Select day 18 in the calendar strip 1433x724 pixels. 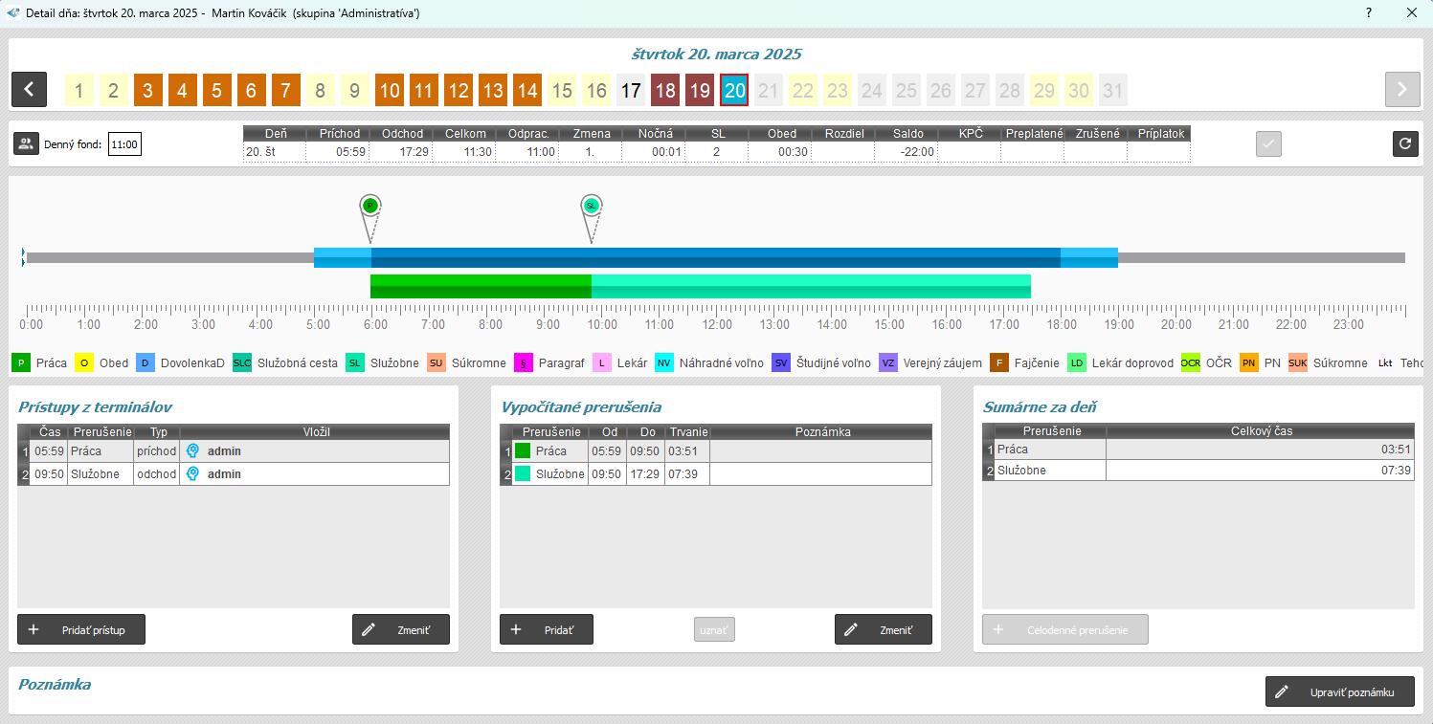tap(664, 91)
